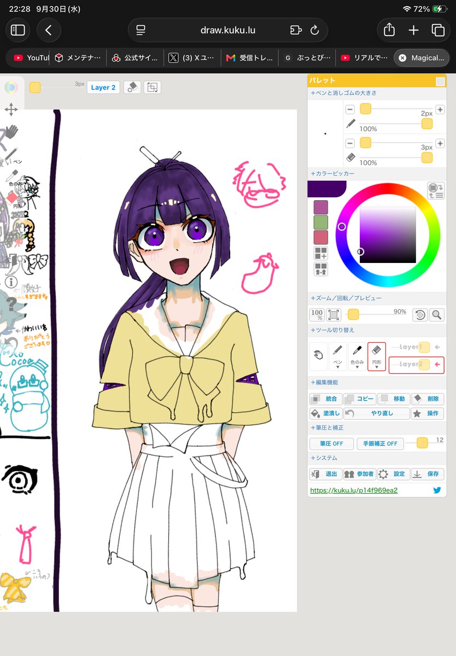Collapse the ズーム／回転／プレビュー section
The image size is (456, 656).
(346, 298)
